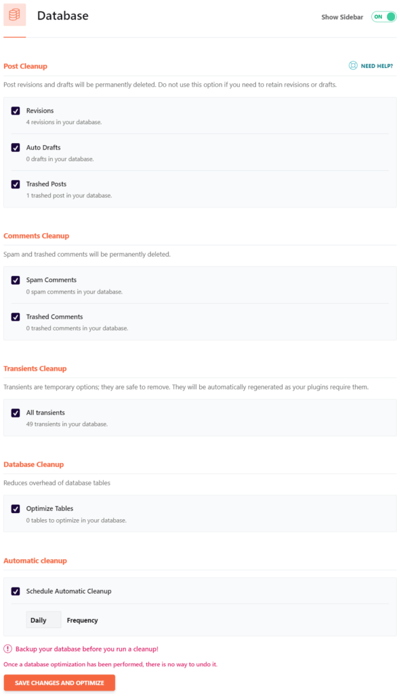Toggle the Show Sidebar switch off
Viewport: 399px width, 694px height.
[383, 17]
